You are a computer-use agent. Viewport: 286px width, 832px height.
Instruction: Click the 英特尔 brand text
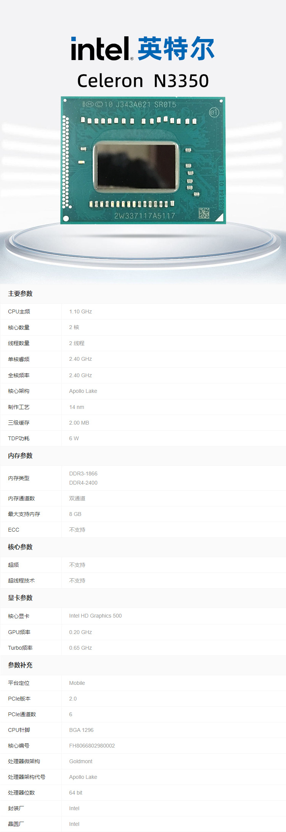[176, 49]
